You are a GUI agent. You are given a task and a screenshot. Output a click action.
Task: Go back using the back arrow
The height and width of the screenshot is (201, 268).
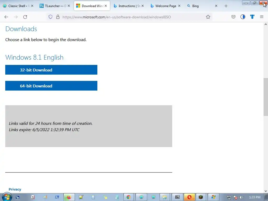tap(6, 17)
